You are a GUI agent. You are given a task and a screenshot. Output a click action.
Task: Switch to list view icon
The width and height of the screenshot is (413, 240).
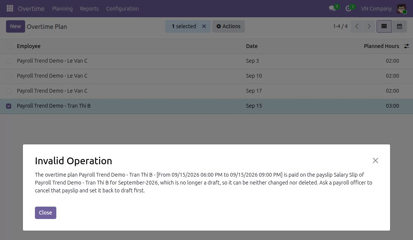384,26
